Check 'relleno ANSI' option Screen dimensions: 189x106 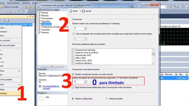pyautogui.click(x=73, y=58)
